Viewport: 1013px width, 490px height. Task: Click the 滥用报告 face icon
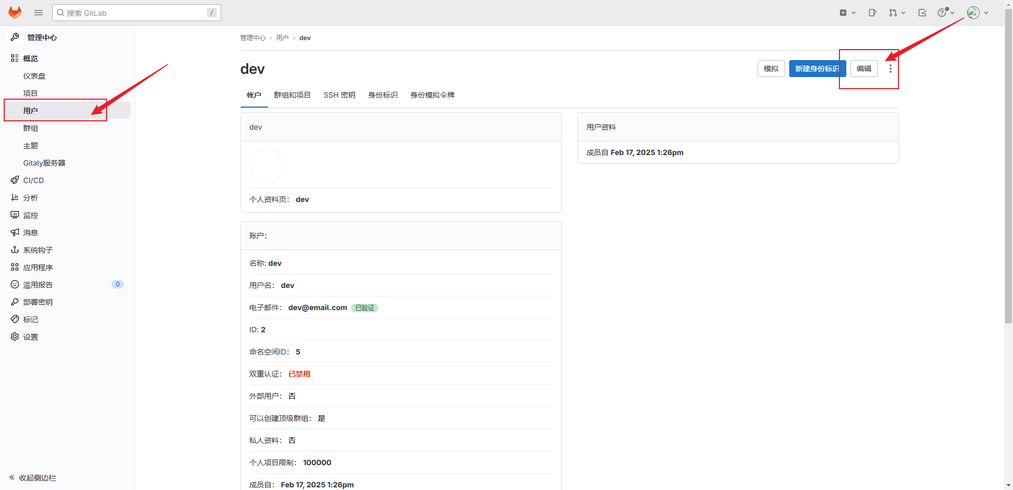click(x=15, y=285)
